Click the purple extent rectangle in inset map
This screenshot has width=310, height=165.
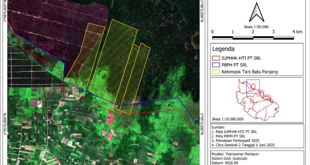[x=253, y=87]
